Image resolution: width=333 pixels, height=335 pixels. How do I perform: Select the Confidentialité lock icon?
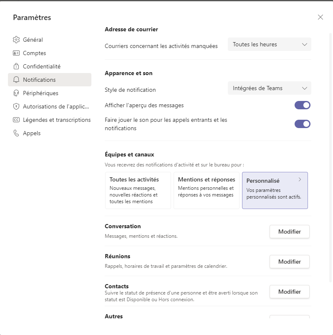[16, 66]
